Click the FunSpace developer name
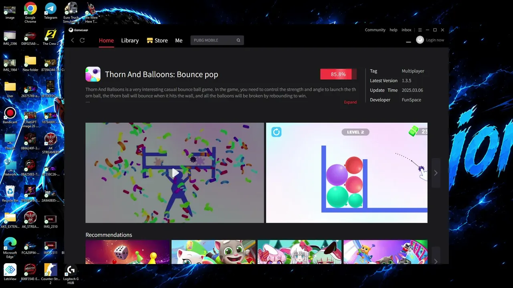Screen dimensions: 513x288 point(411,100)
